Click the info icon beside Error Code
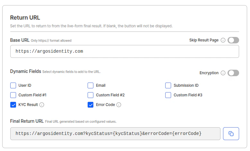Viewport: 250px width, 151px height. coord(119,105)
